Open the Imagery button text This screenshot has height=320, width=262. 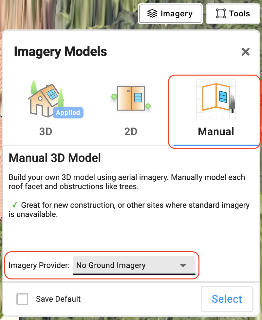coord(176,14)
